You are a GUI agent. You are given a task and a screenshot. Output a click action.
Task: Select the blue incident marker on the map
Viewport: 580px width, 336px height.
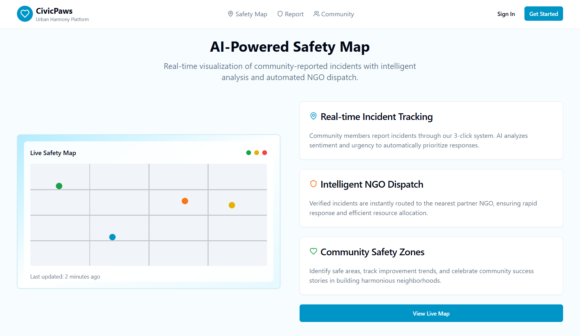pos(112,237)
